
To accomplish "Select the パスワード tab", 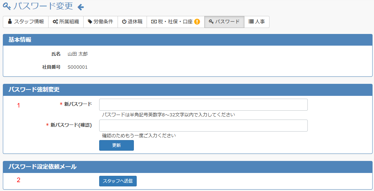I will click(x=224, y=22).
